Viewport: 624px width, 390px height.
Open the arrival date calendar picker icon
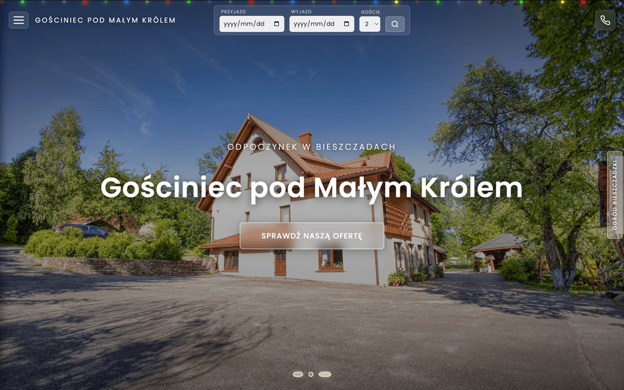pyautogui.click(x=277, y=24)
